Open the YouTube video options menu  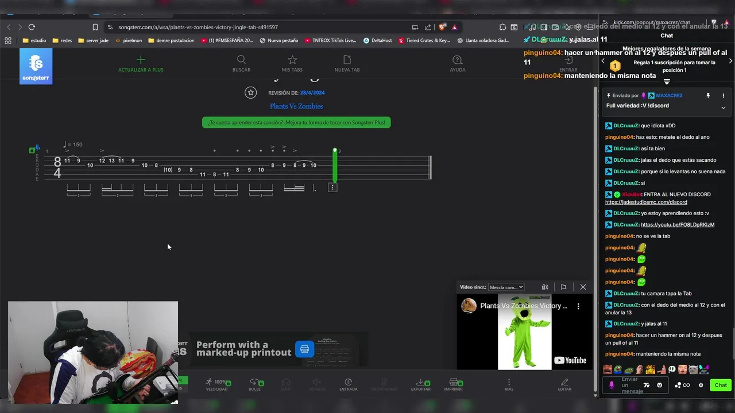tap(578, 306)
